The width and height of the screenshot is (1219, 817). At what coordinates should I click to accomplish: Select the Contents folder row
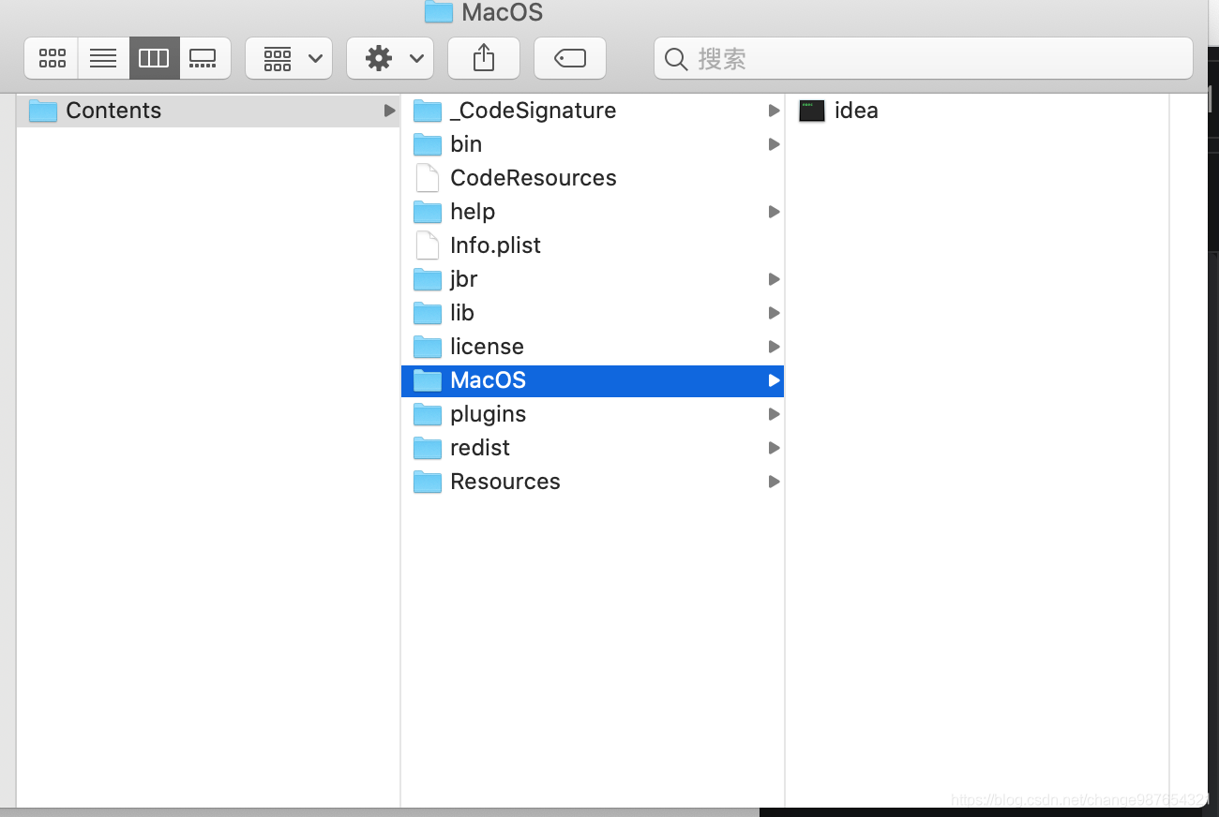208,111
